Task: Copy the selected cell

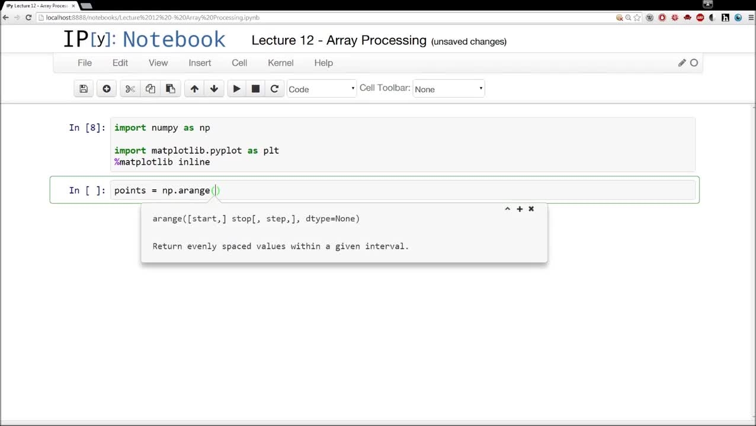Action: click(x=150, y=89)
